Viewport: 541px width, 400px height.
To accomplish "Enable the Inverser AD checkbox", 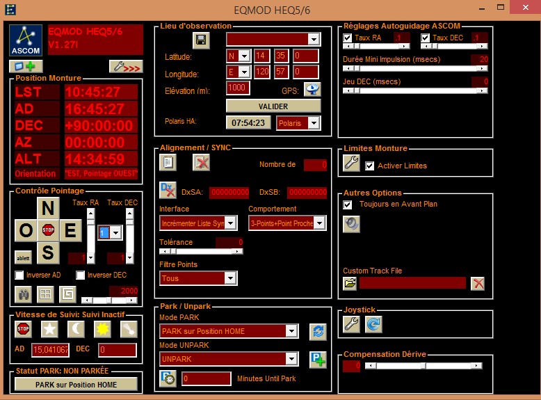I will [19, 275].
